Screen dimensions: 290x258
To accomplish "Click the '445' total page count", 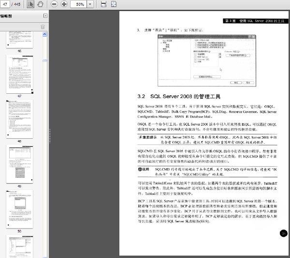I will click(17, 4).
